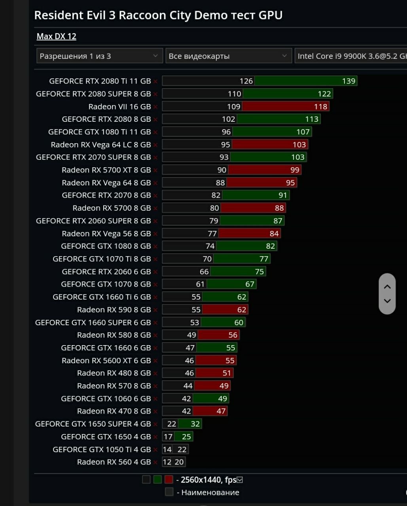
Task: Click the Radeon RX 560 bar 20
Action: (x=179, y=462)
